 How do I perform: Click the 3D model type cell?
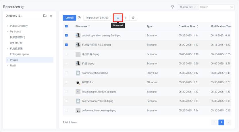pyautogui.click(x=152, y=82)
